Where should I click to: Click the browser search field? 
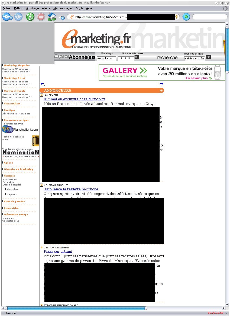(x=210, y=17)
